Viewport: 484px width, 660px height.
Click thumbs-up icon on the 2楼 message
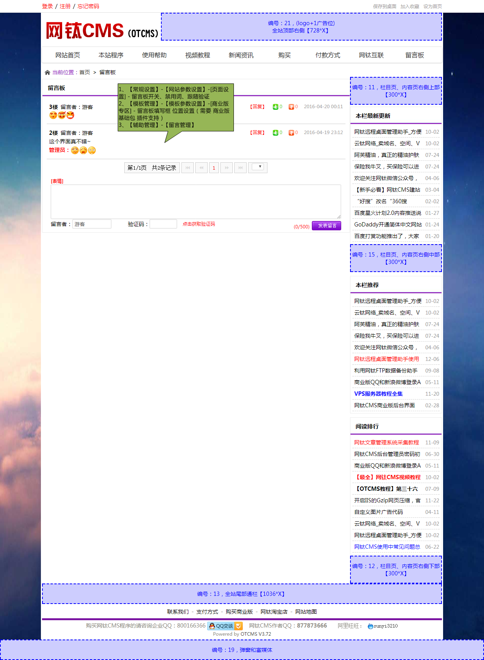tap(275, 133)
